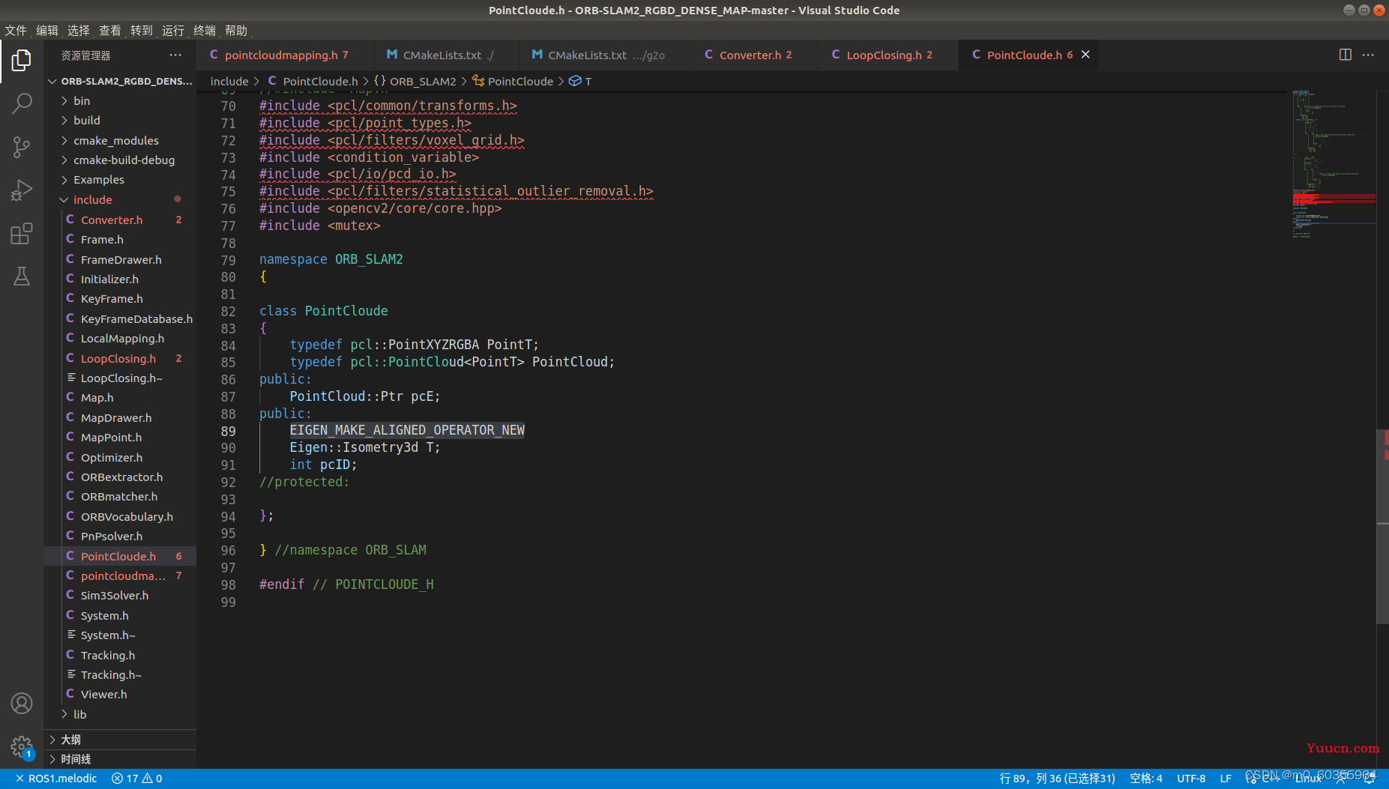1389x789 pixels.
Task: Click ORB_SLAM2 namespace breadcrumb
Action: 415,82
